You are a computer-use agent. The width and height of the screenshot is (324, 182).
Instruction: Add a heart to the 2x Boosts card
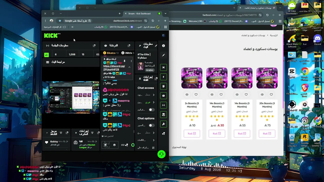tap(196, 95)
